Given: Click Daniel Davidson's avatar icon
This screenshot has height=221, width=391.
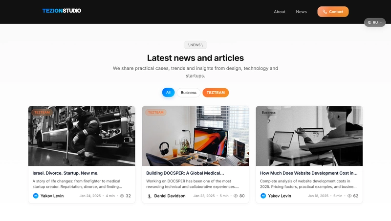Looking at the screenshot, I should 150,196.
